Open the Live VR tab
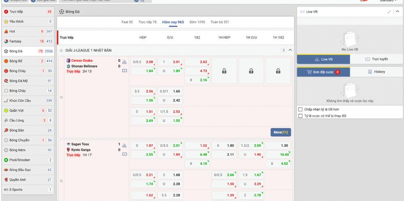The height and width of the screenshot is (201, 404). tap(323, 59)
